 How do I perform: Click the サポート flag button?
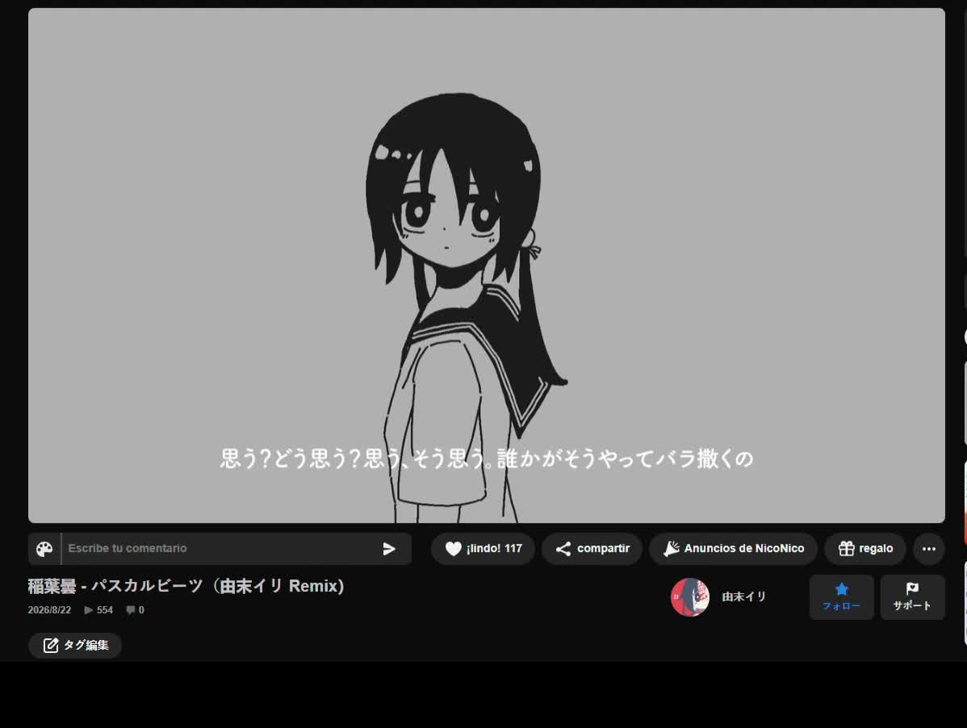[912, 597]
